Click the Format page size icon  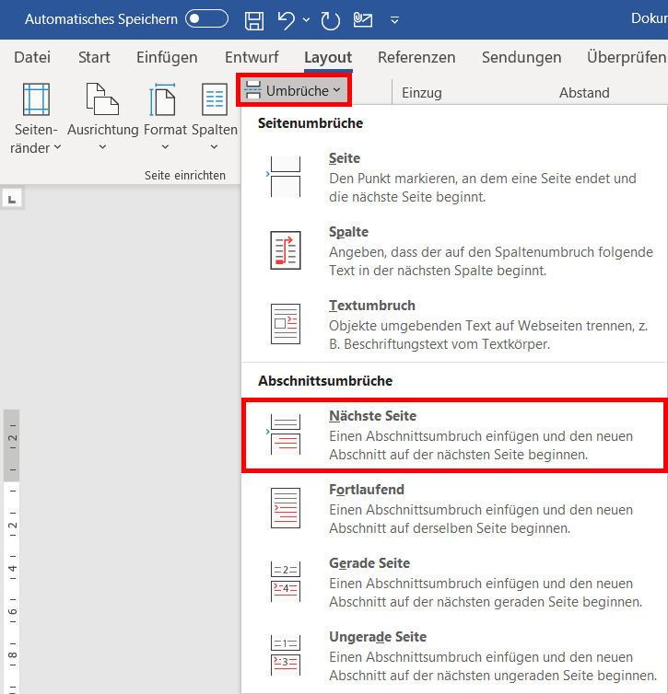click(x=164, y=100)
